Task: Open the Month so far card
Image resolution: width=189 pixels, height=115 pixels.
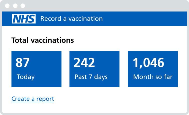Action: 153,69
